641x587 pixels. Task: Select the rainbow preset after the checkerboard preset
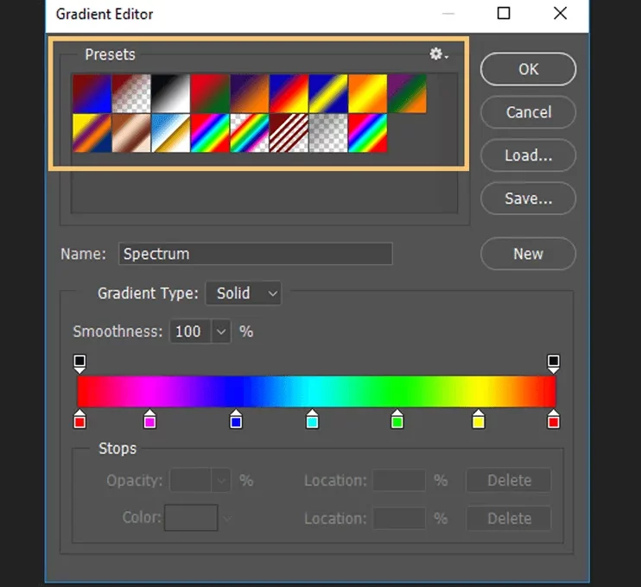367,133
